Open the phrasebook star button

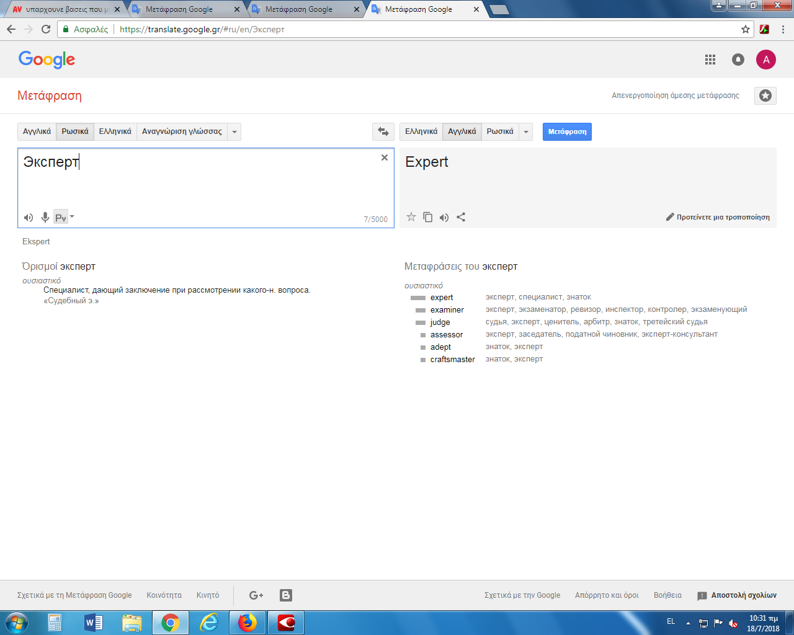pos(765,95)
